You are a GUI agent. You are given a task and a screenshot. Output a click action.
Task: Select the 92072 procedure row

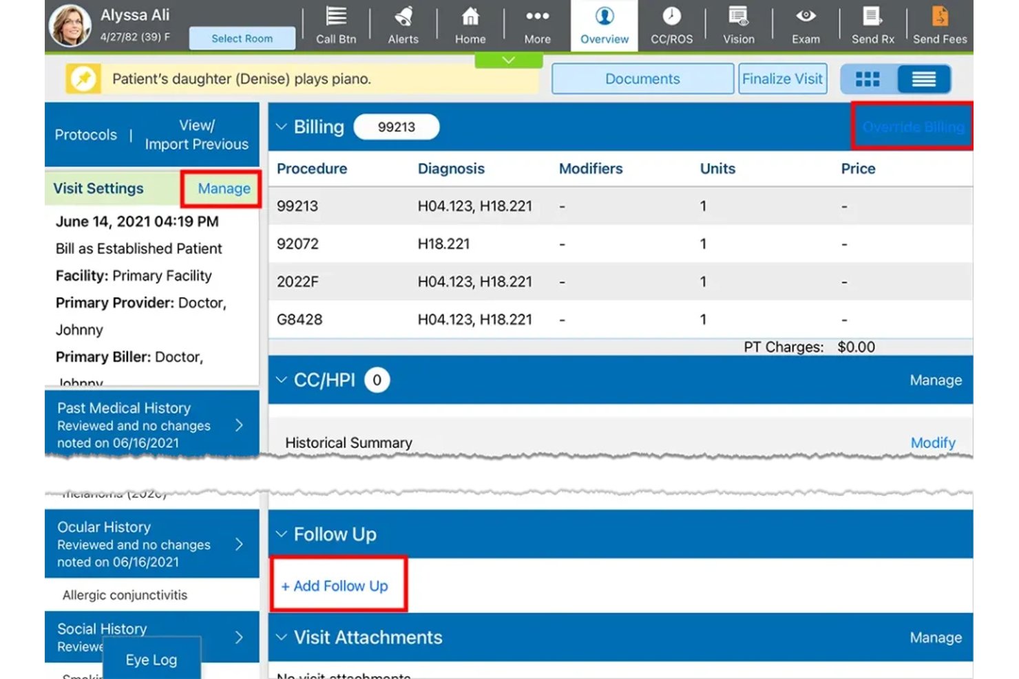[620, 244]
